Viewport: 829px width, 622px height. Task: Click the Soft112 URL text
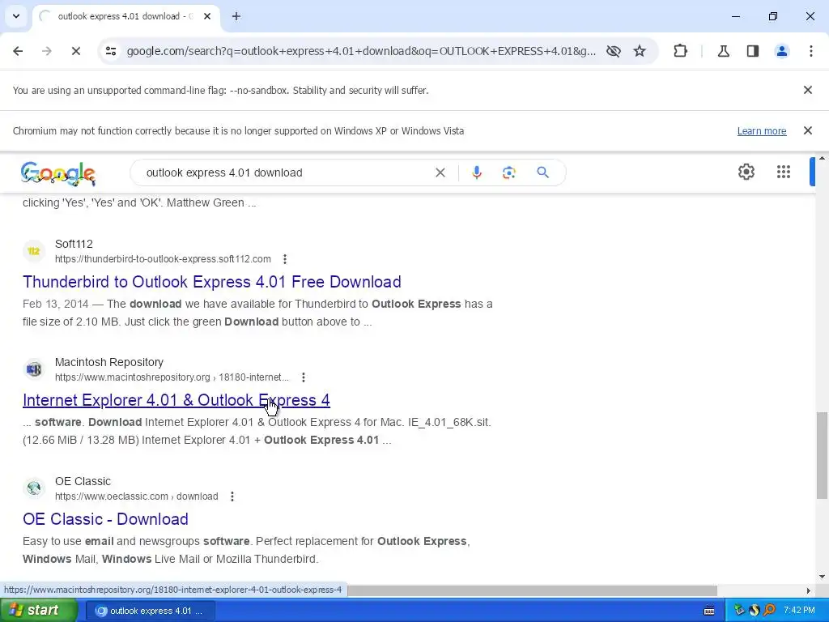(x=163, y=259)
